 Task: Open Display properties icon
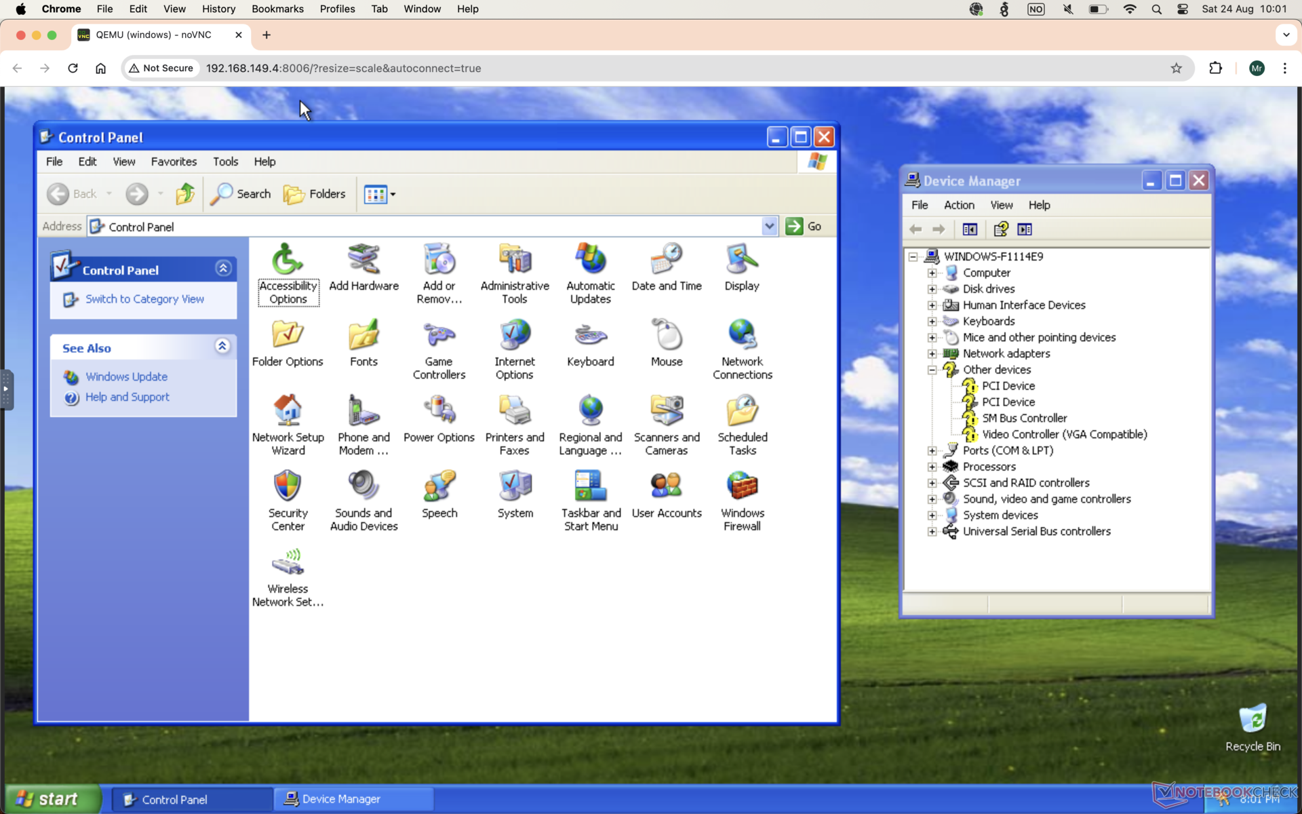pyautogui.click(x=742, y=267)
